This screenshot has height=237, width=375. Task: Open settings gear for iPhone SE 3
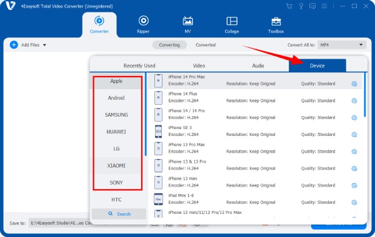(354, 135)
